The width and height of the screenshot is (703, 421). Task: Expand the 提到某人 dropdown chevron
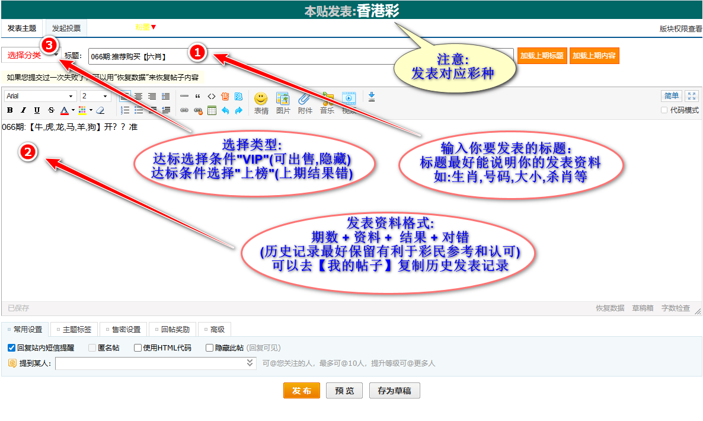click(250, 363)
